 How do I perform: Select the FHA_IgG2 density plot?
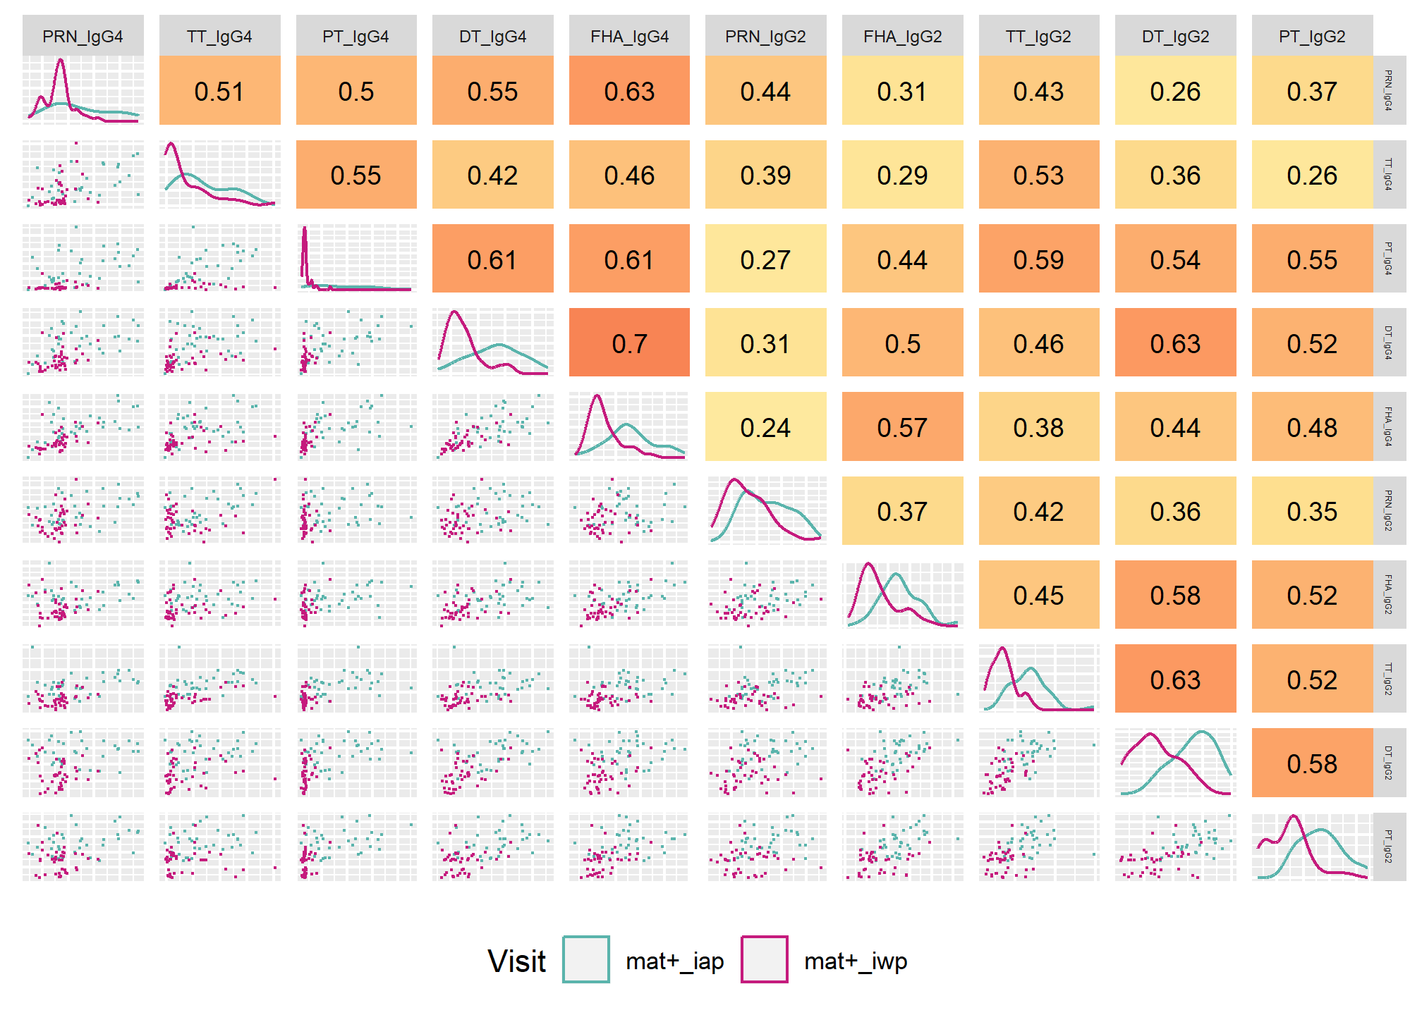(x=902, y=595)
